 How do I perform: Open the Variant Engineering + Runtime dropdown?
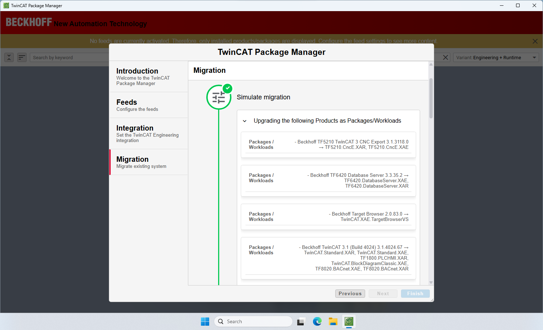point(496,57)
